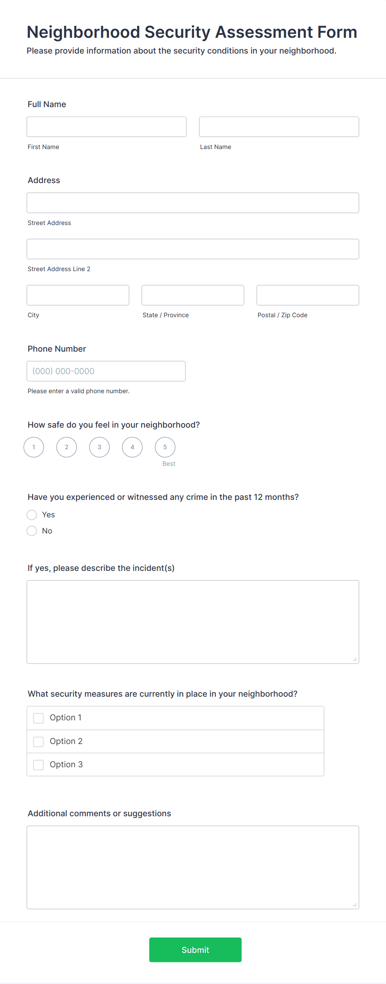Check Option 1 security measure
Viewport: 386px width, 984px height.
(x=38, y=717)
